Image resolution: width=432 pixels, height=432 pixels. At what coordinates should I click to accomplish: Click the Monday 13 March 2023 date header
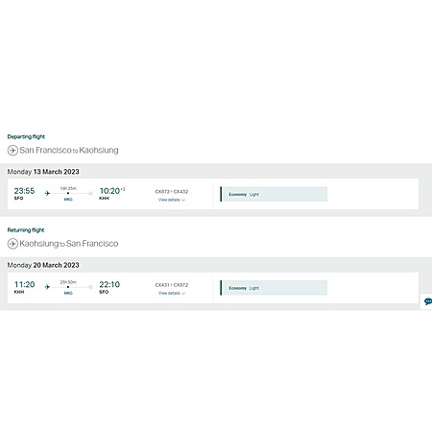coord(43,172)
